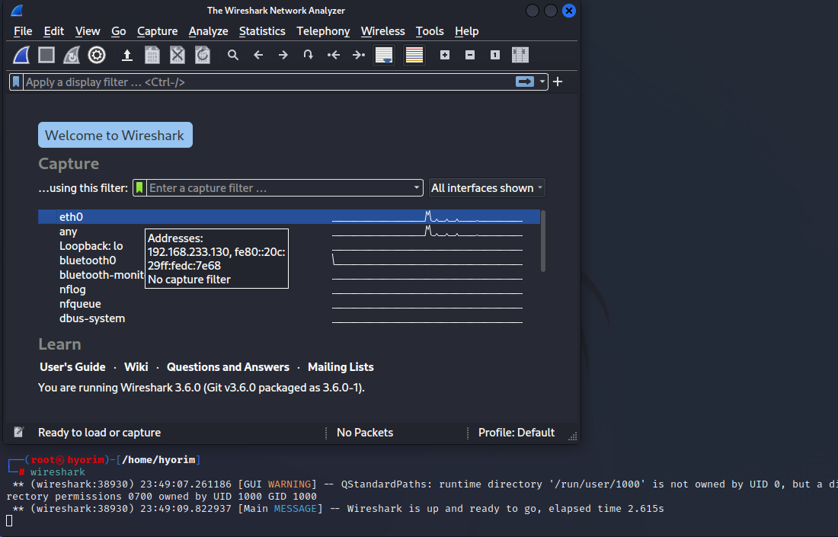
Task: Close this capture file icon
Action: pyautogui.click(x=178, y=55)
